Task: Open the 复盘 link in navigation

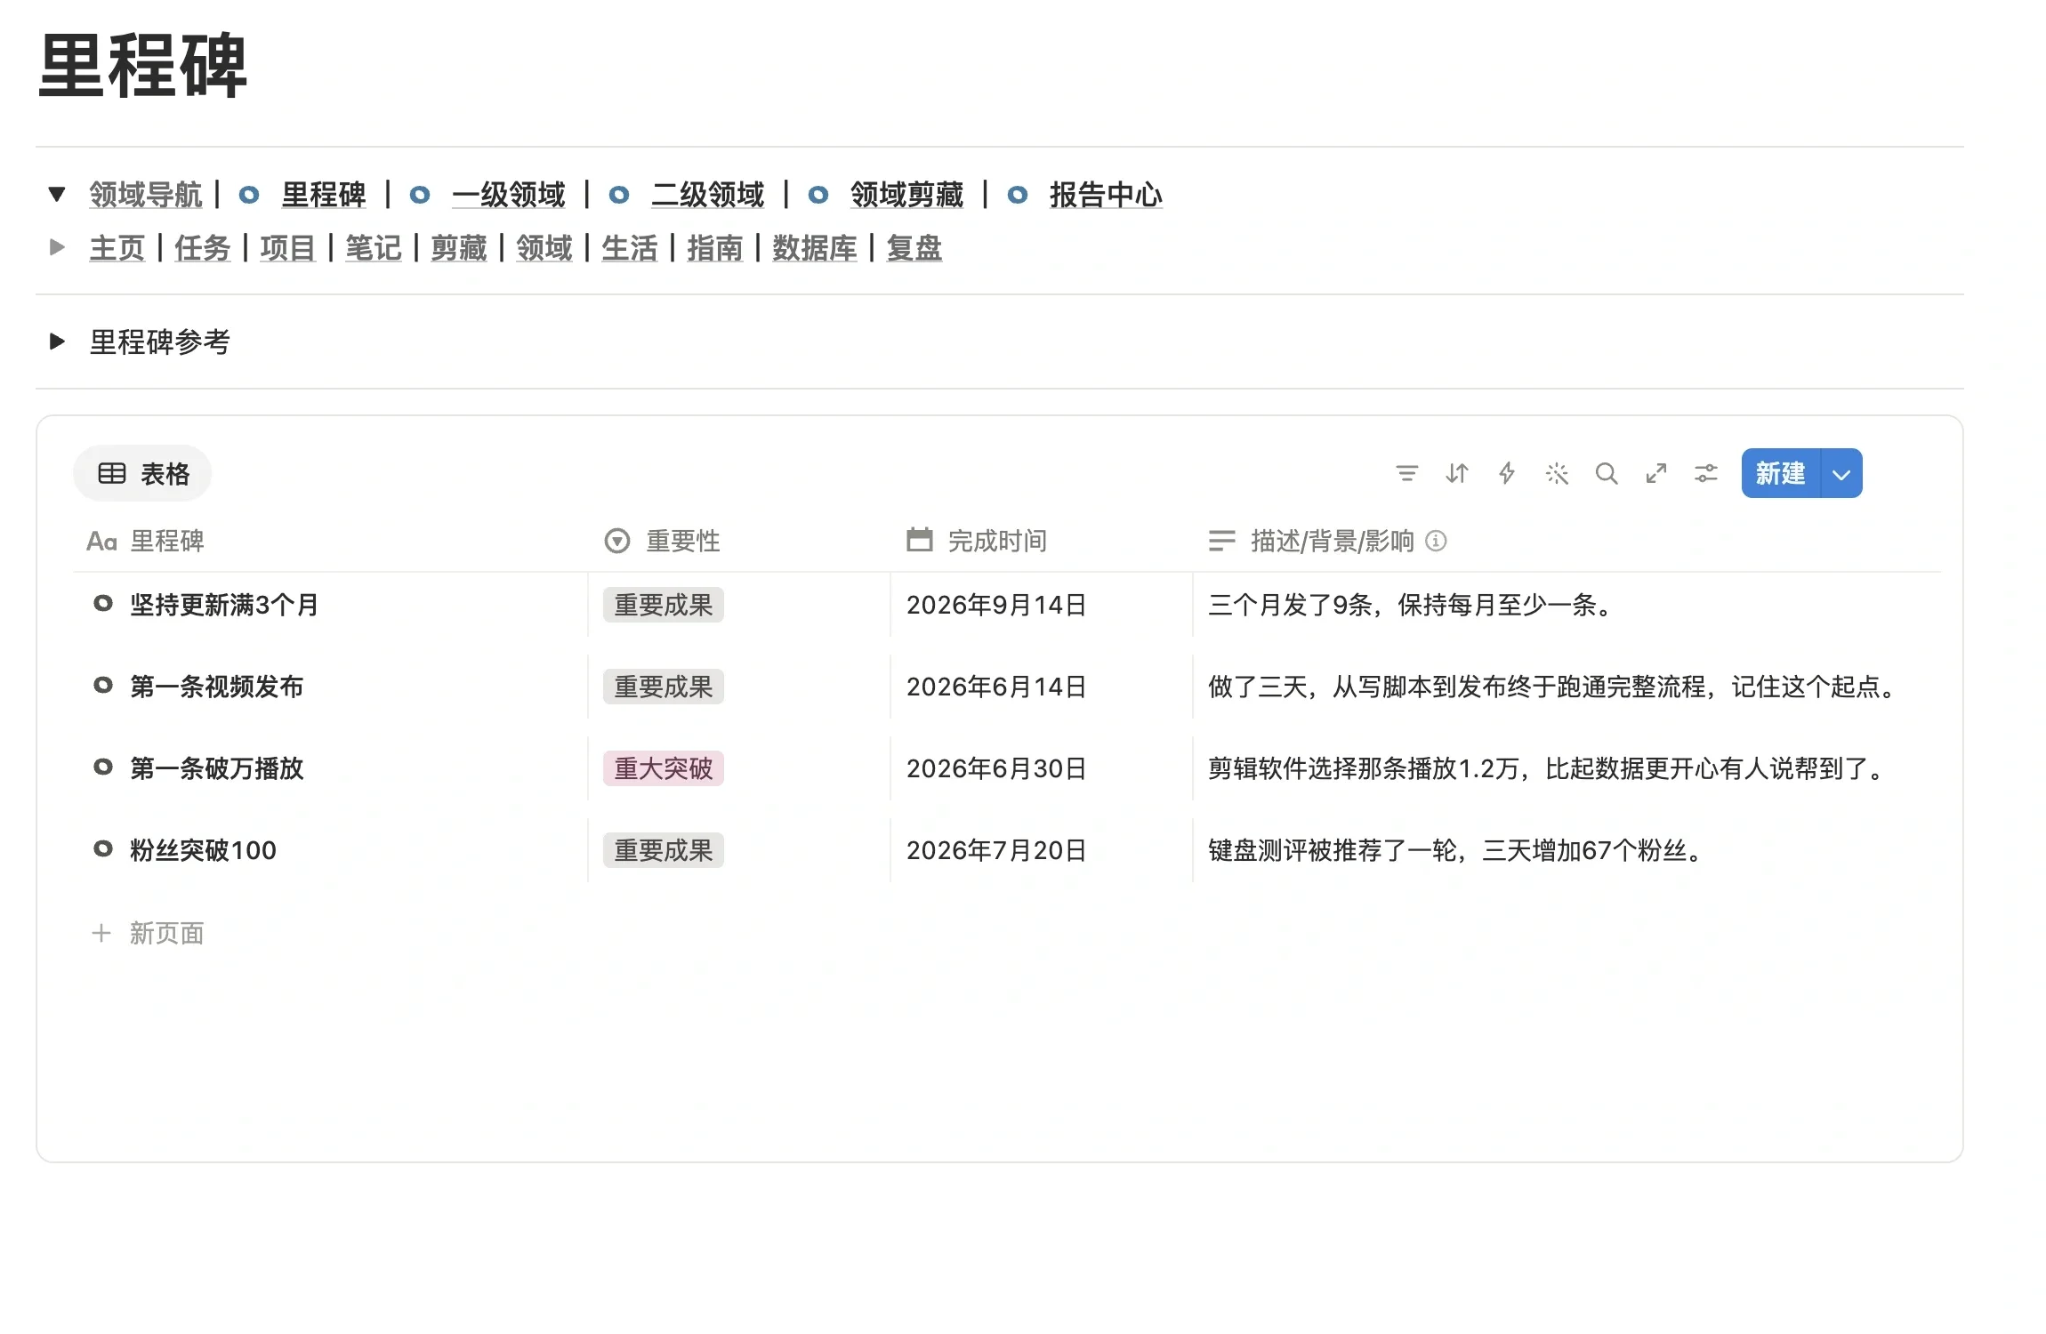Action: [914, 248]
